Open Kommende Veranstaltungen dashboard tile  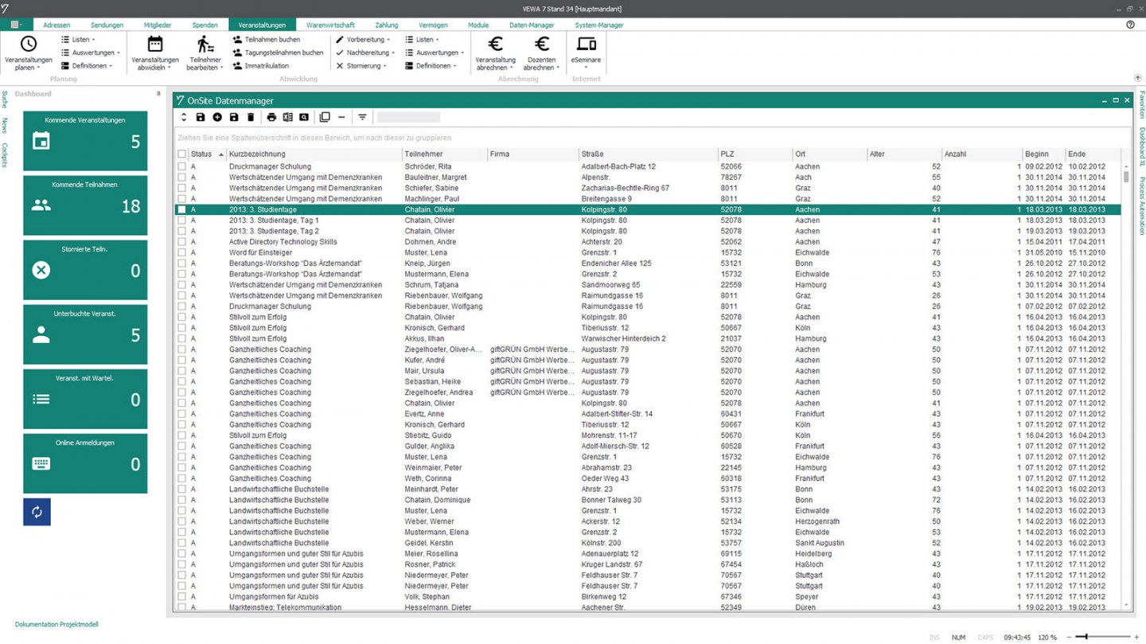tap(85, 141)
